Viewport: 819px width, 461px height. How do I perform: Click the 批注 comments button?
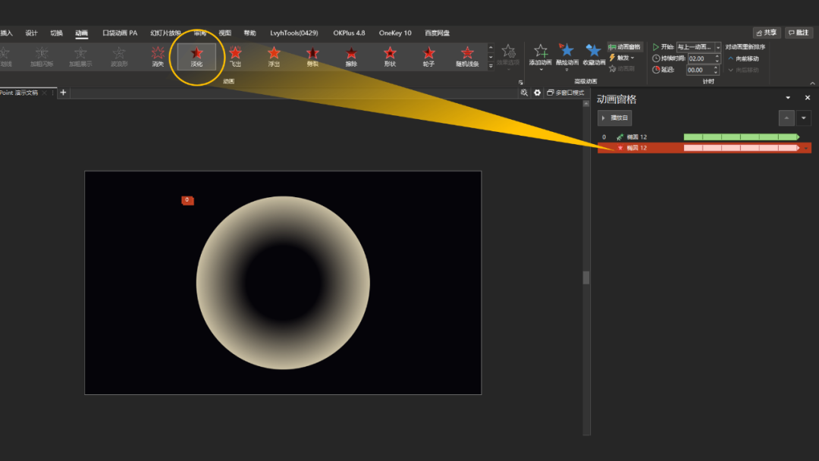coord(799,33)
